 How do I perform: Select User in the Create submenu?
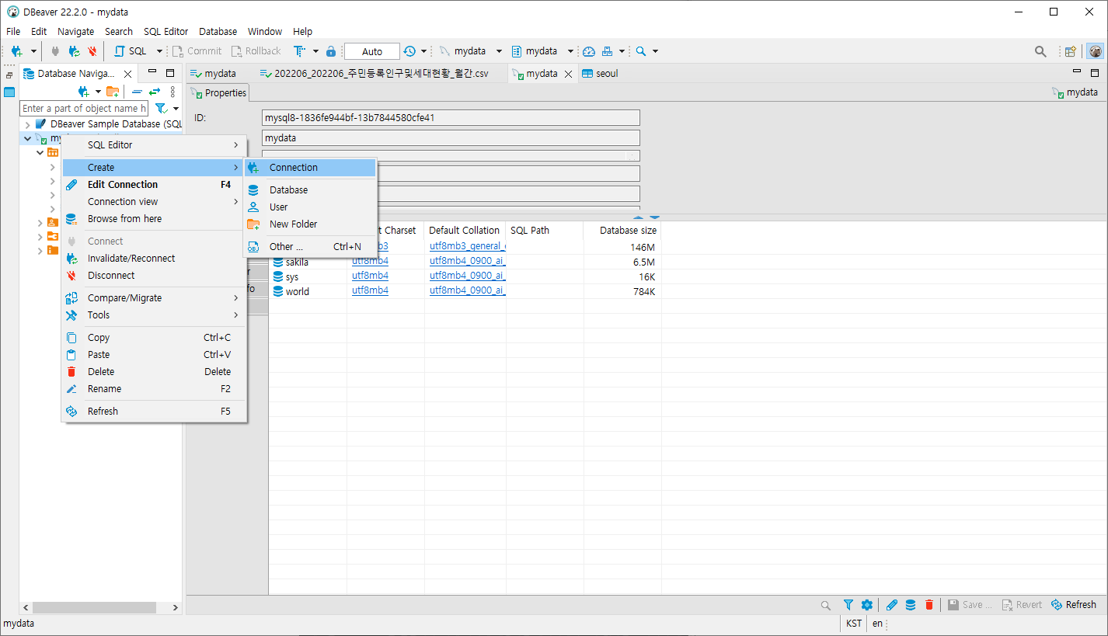(310, 207)
